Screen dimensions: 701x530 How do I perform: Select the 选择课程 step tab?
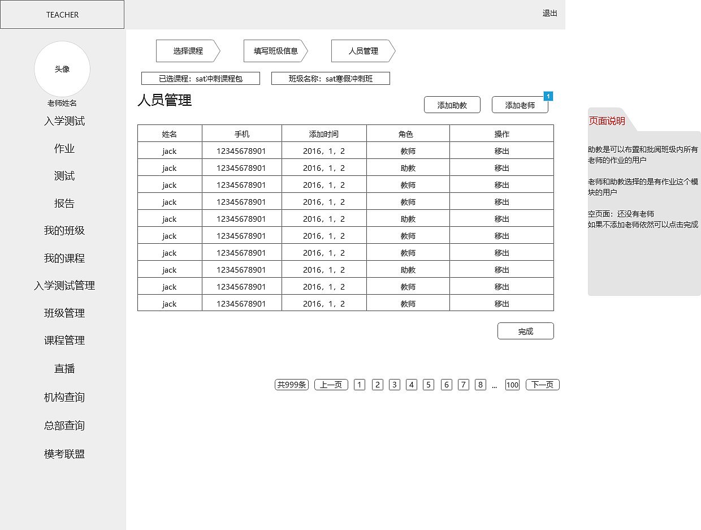[x=185, y=51]
